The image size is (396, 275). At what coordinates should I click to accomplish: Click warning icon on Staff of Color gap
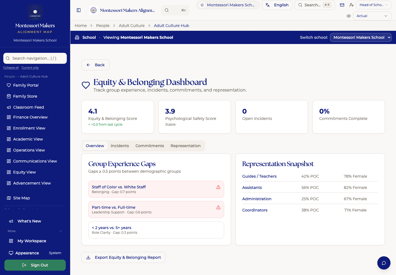tap(218, 187)
